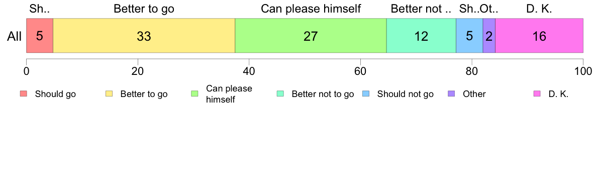
Task: Click the yellow Better to go legend swatch
Action: coord(109,94)
